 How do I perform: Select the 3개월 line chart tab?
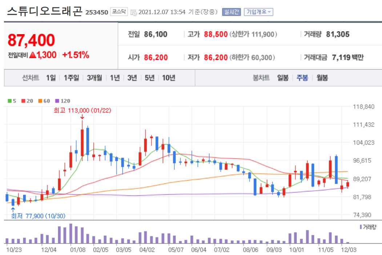click(94, 78)
